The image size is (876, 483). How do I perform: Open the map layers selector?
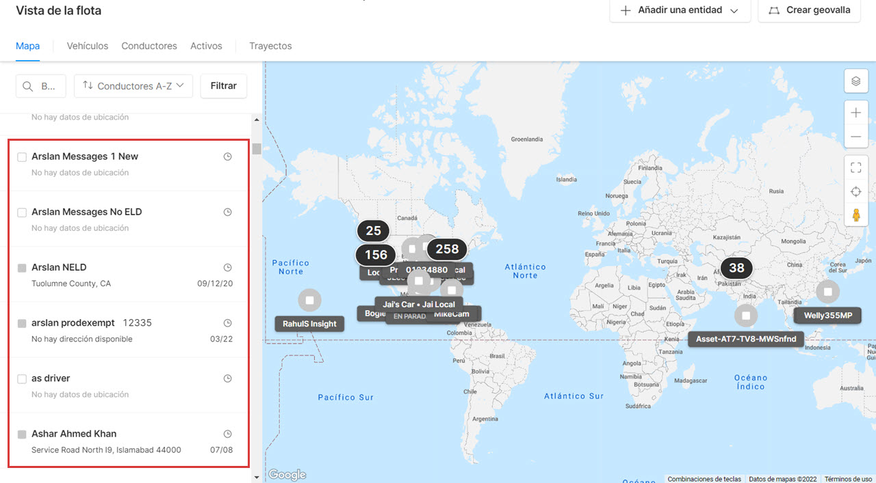856,80
